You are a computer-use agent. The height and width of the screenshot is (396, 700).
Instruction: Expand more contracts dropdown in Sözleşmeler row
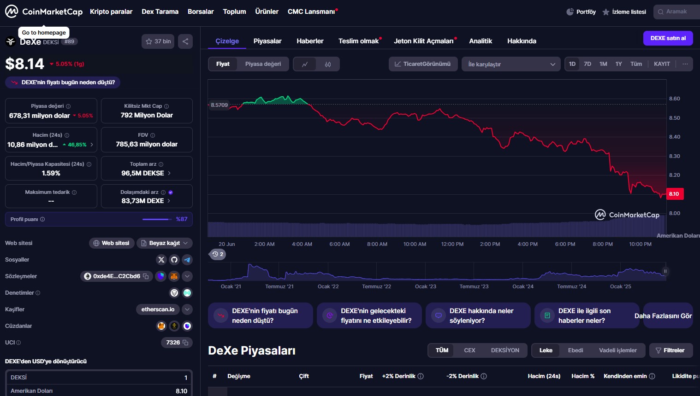[x=187, y=276]
